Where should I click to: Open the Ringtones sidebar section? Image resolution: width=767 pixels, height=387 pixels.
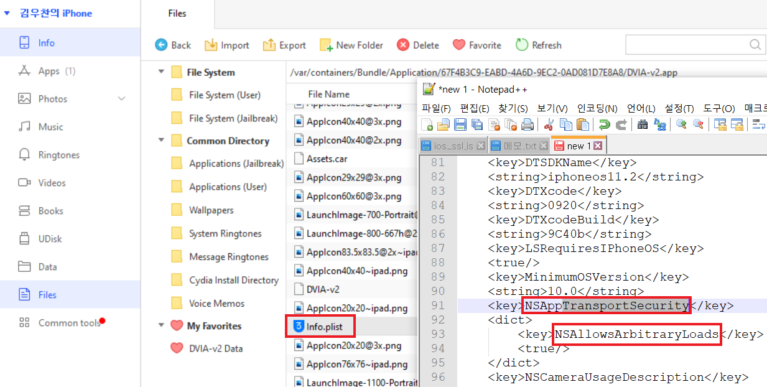[70, 155]
